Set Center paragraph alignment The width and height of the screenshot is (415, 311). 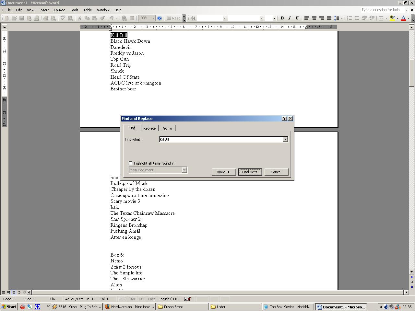pyautogui.click(x=314, y=18)
